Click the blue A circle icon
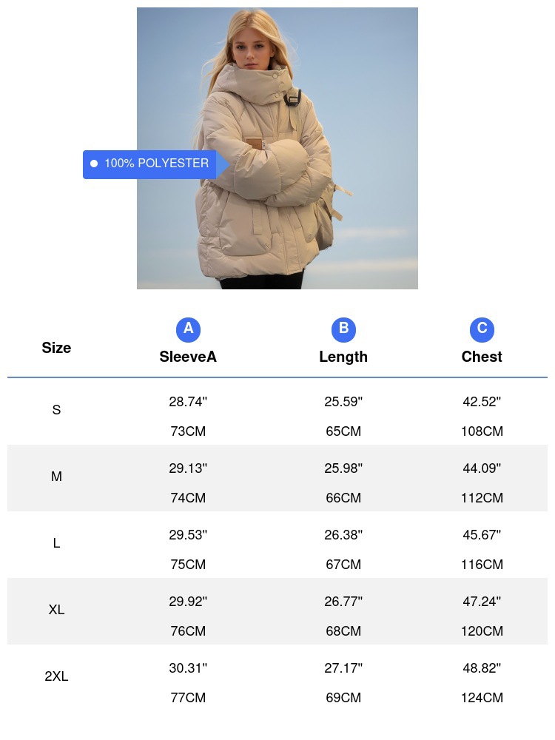Screen dimensions: 555x740 click(x=188, y=329)
